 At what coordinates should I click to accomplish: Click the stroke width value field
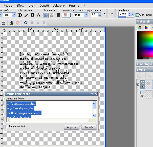(95, 15)
